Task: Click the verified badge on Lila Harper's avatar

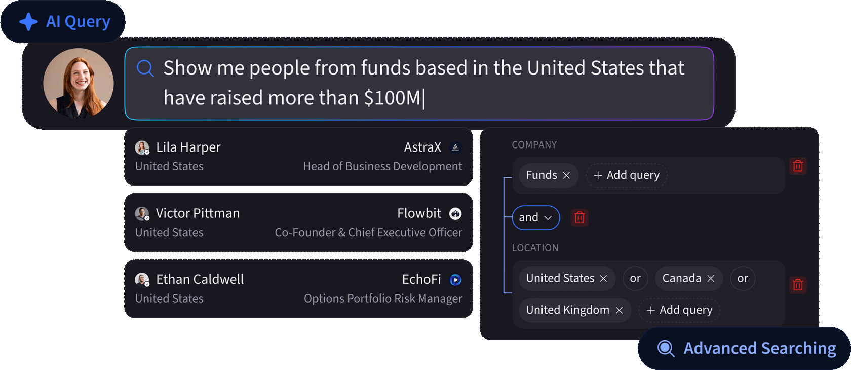Action: click(x=147, y=152)
